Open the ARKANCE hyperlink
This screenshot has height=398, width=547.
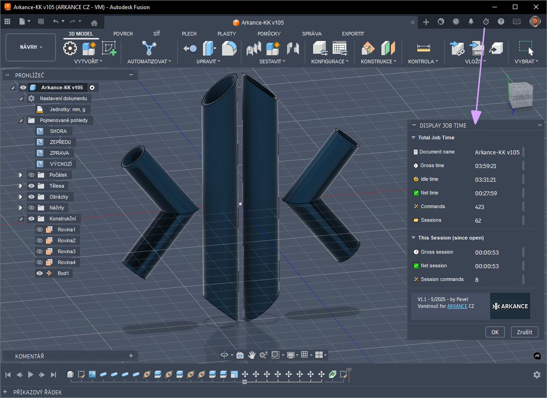click(457, 306)
